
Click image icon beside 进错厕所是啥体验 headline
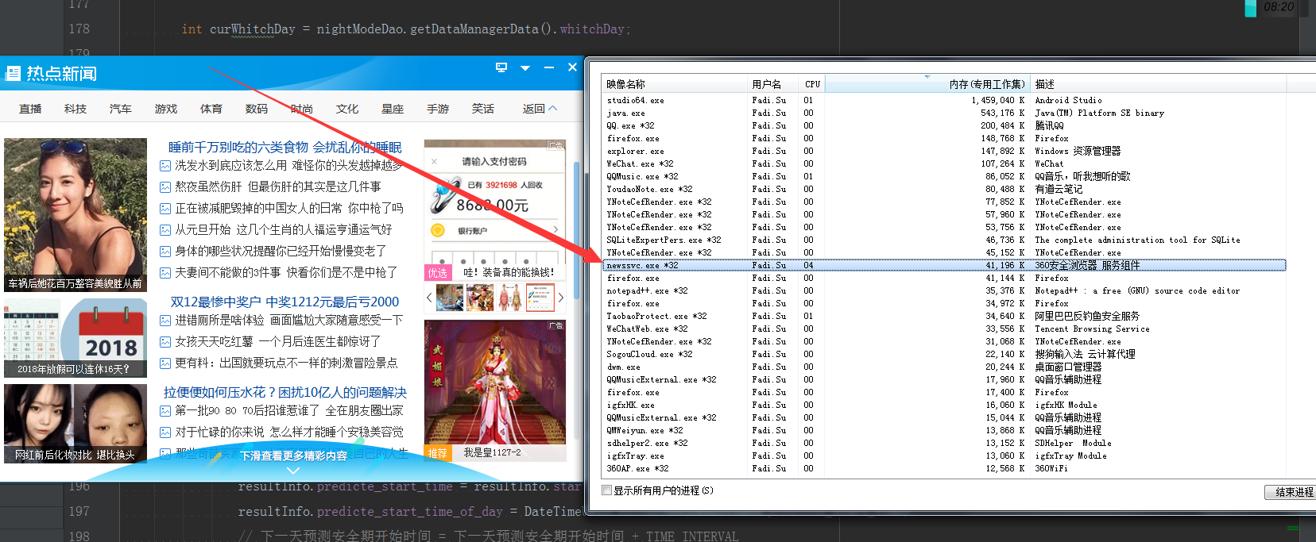coord(165,321)
